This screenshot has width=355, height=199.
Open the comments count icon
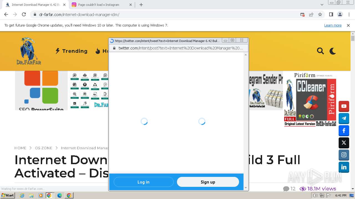[x=286, y=189]
